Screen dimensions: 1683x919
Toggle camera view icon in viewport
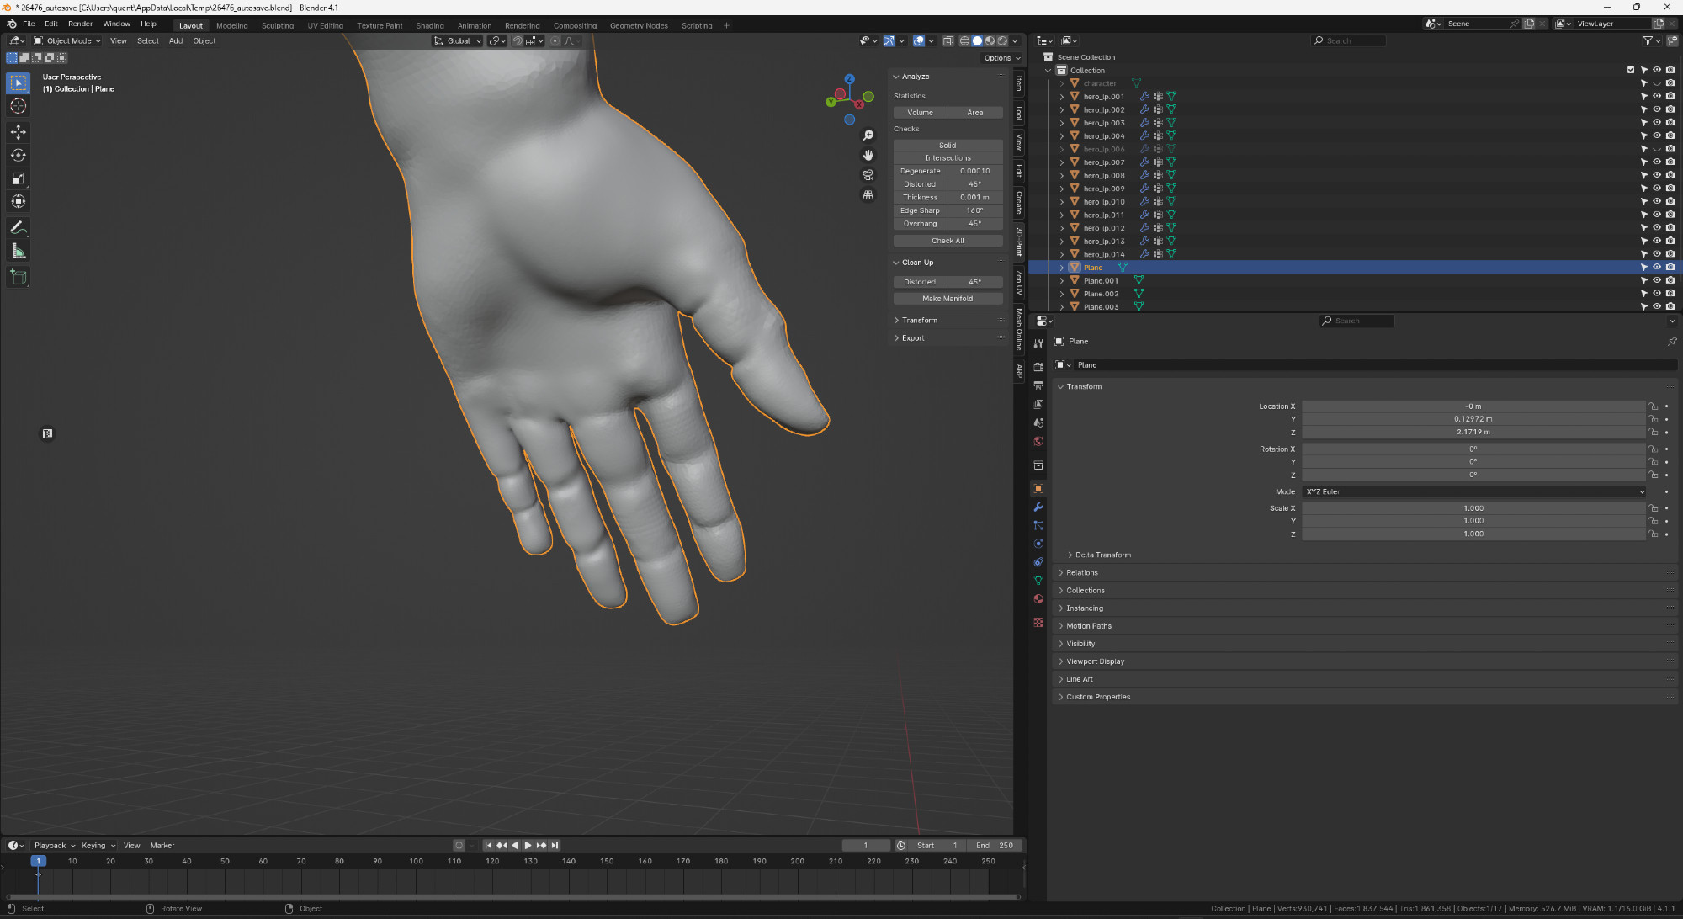(868, 175)
